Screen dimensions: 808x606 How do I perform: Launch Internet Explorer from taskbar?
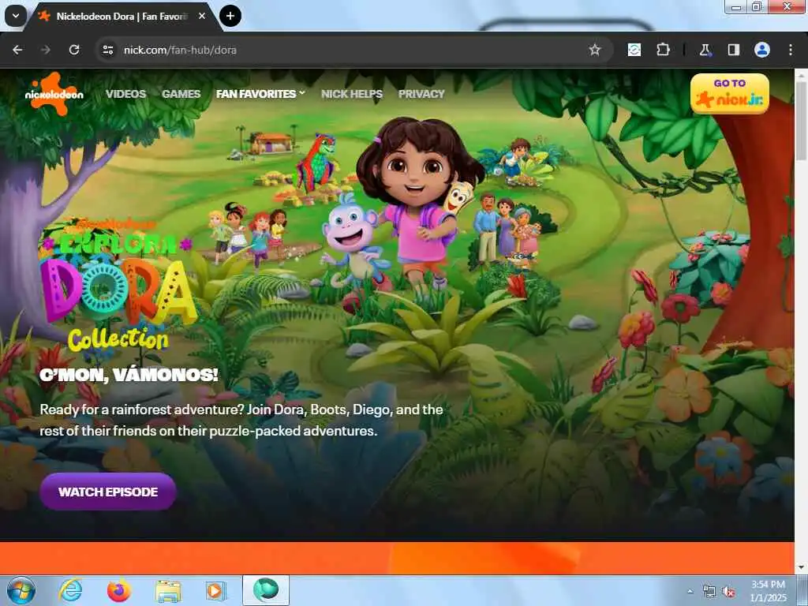point(70,590)
